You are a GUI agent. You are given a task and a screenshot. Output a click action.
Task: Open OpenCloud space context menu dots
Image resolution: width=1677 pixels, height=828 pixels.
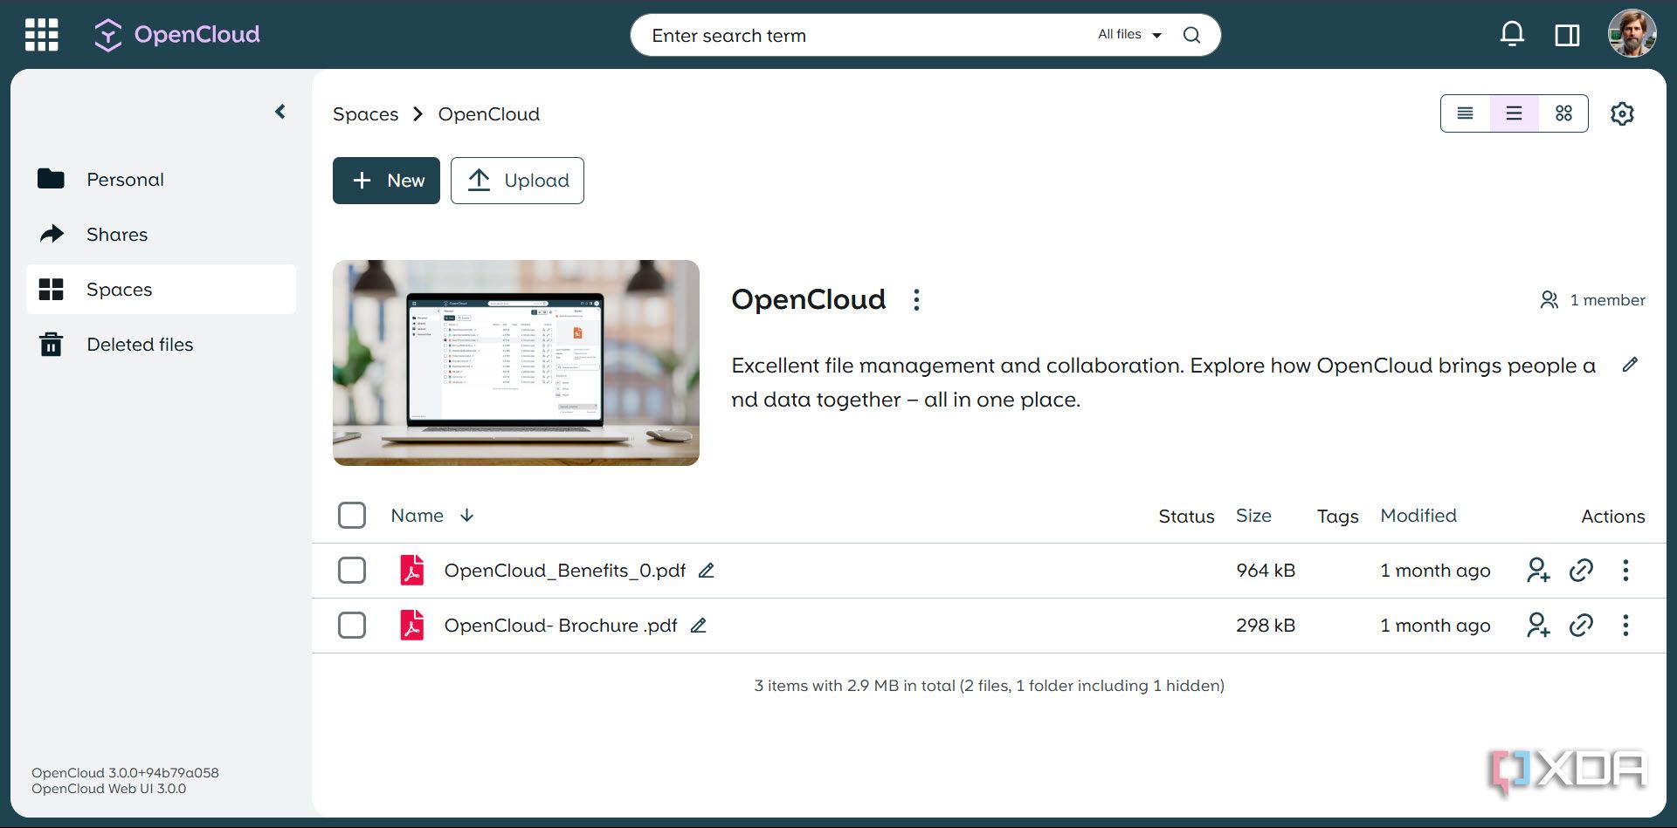(916, 300)
